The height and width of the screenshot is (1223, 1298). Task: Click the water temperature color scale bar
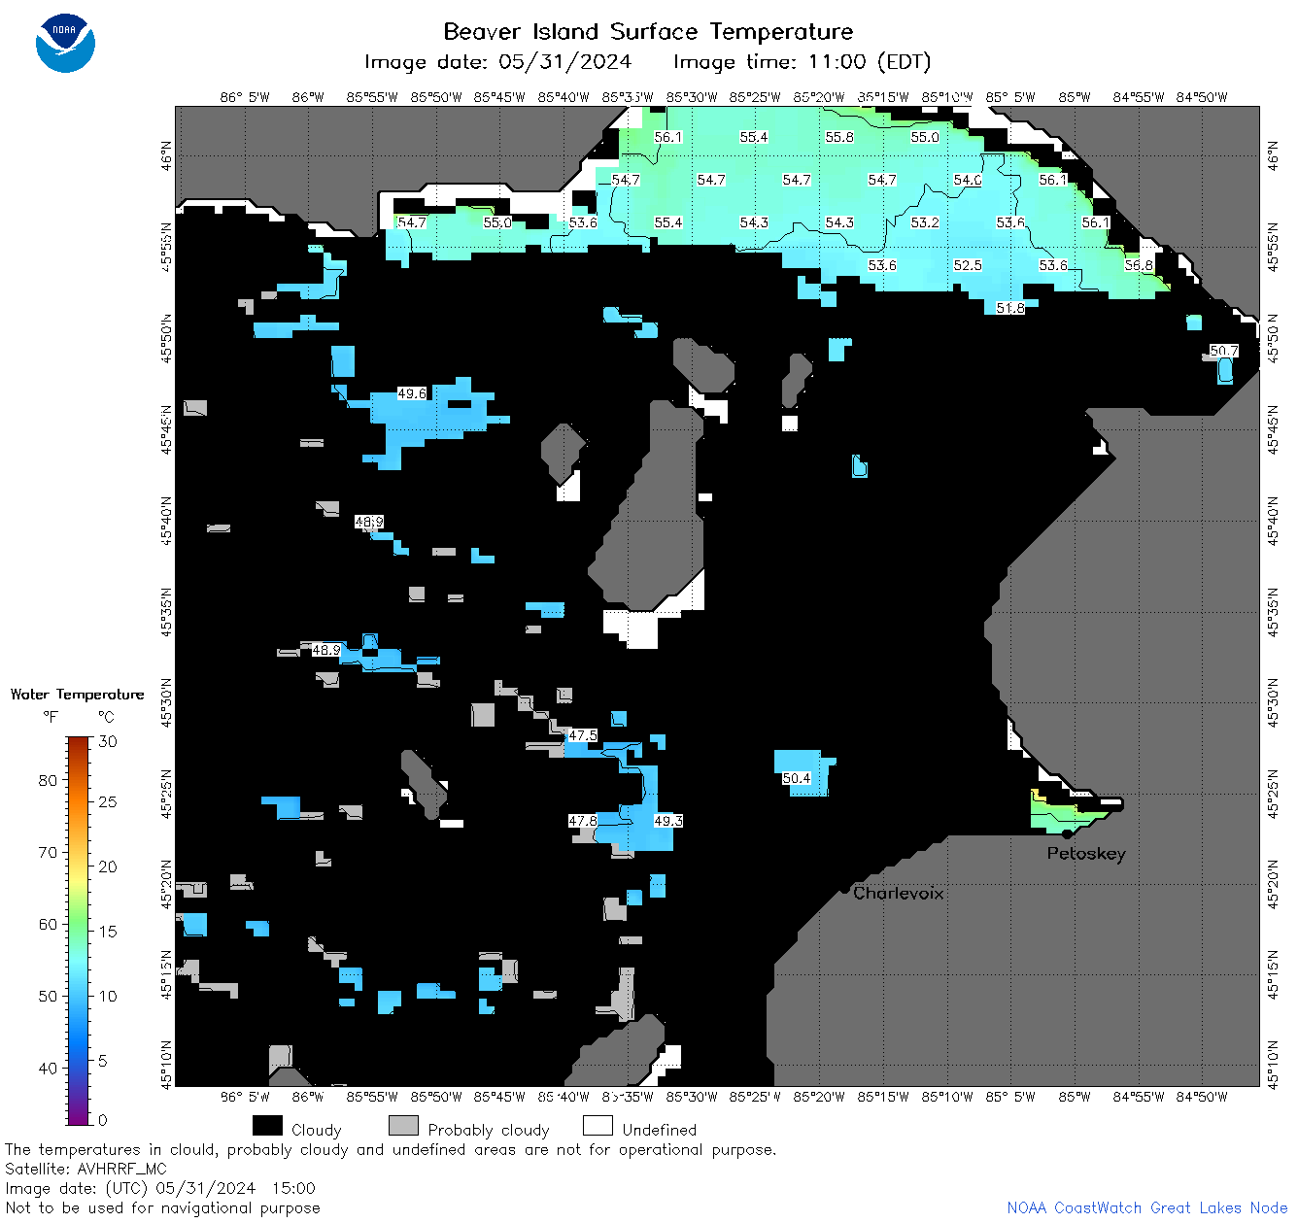click(x=79, y=929)
